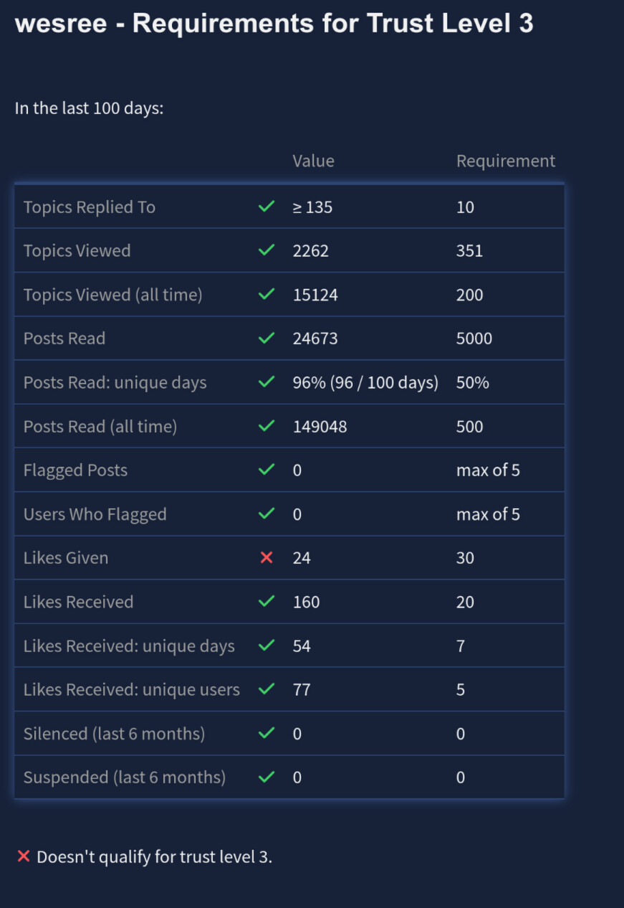Click the checkmark beside Users Who Flagged
The image size is (624, 908).
(x=267, y=514)
